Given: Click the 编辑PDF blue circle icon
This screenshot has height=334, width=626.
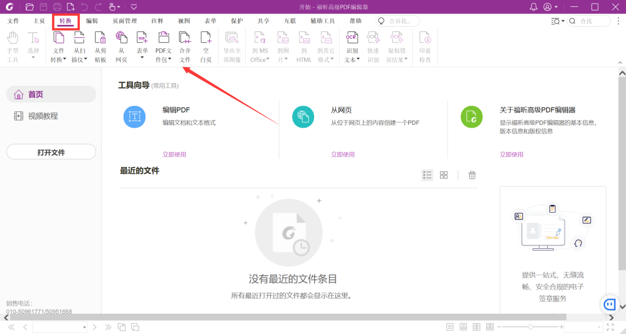Looking at the screenshot, I should (134, 117).
